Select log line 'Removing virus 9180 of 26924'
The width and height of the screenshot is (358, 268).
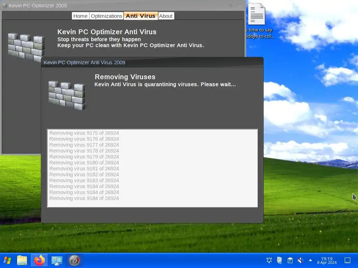coord(84,163)
